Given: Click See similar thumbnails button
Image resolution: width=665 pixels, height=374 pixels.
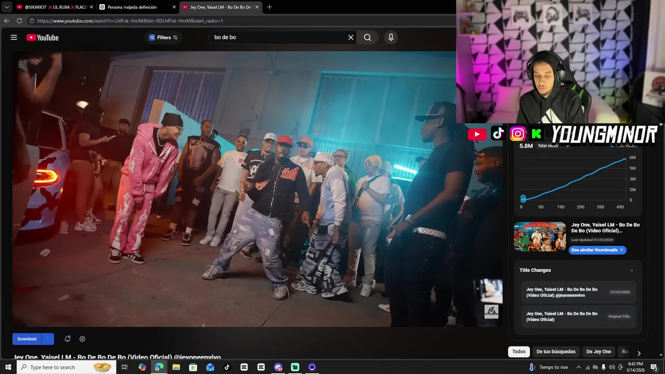Looking at the screenshot, I should [x=597, y=250].
